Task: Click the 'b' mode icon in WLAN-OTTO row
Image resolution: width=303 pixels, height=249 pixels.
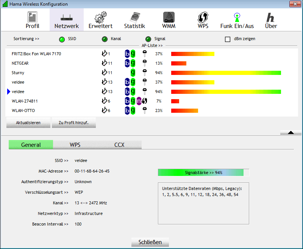Action: pyautogui.click(x=127, y=110)
